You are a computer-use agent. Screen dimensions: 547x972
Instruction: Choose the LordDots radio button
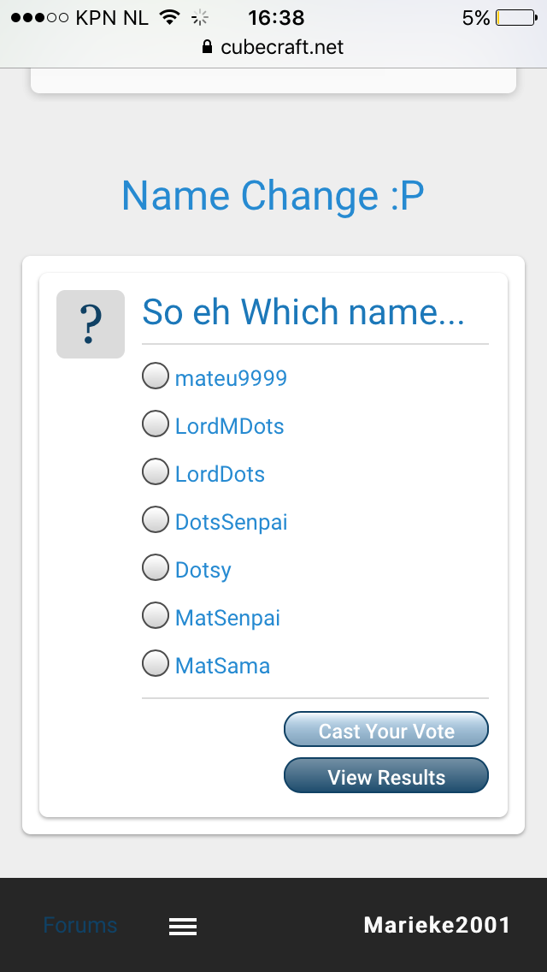(156, 471)
